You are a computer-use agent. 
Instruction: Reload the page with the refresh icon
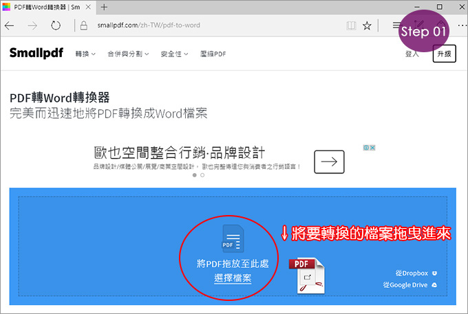pos(56,25)
